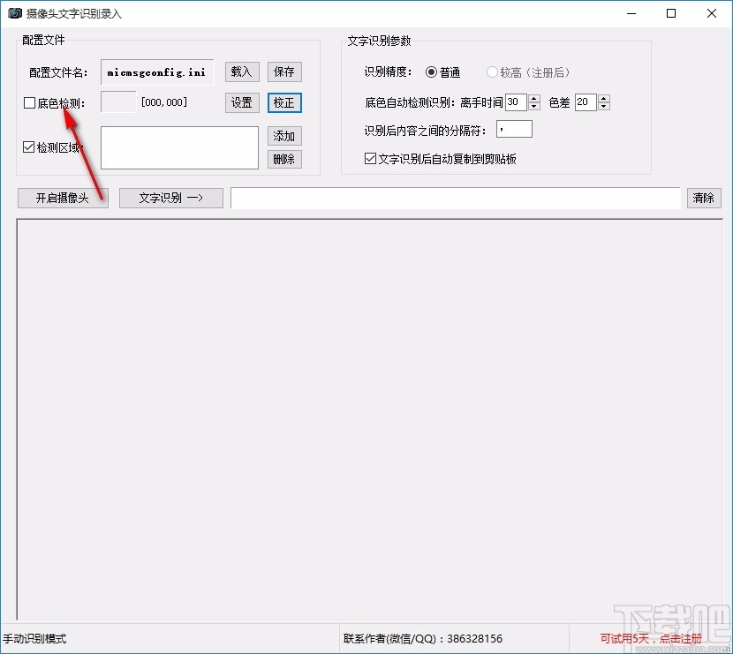The image size is (733, 654).
Task: Select the 较高 recognition accuracy option
Action: click(491, 73)
